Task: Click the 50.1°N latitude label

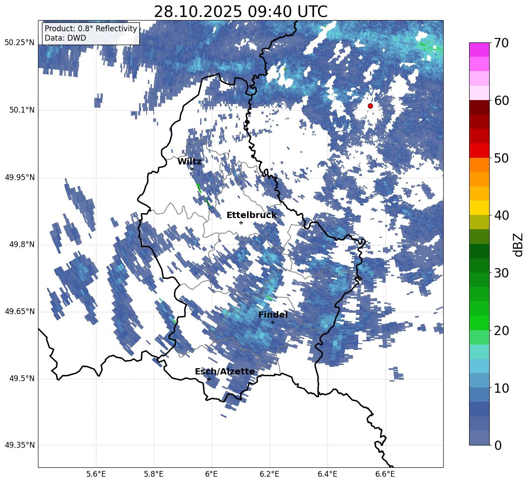Action: pyautogui.click(x=22, y=110)
